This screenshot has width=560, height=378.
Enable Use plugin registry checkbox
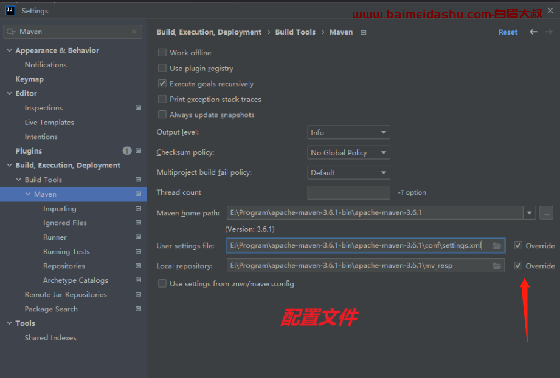(162, 68)
